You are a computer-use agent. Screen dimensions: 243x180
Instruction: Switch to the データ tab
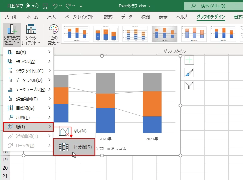127,17
